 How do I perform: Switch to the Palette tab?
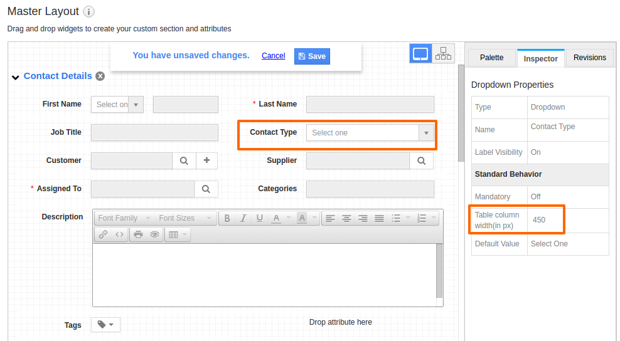pos(491,58)
